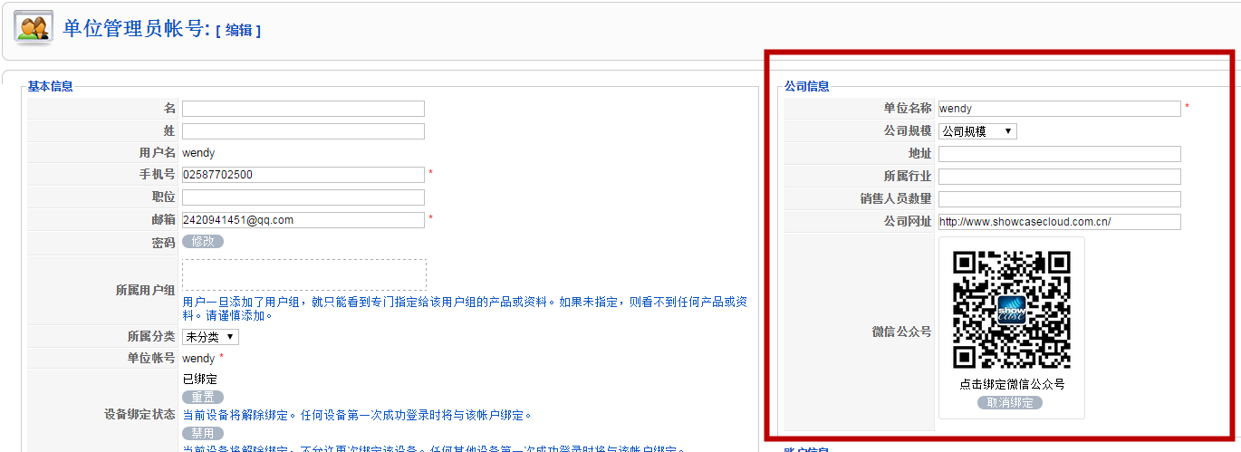Viewport: 1241px width, 452px height.
Task: Click the 设备绑定状态 label
Action: coord(139,415)
